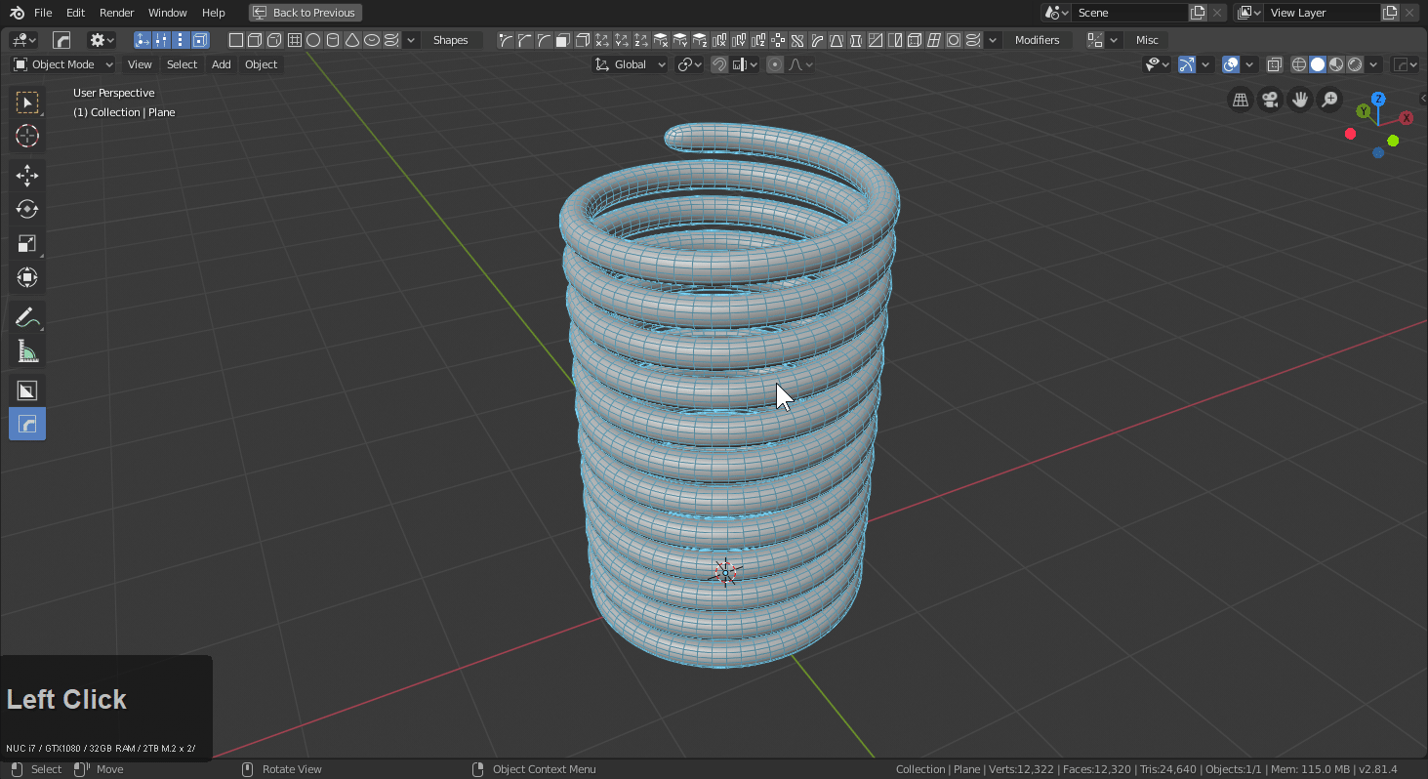This screenshot has height=779, width=1428.
Task: Click the pan view hand icon
Action: 1299,100
